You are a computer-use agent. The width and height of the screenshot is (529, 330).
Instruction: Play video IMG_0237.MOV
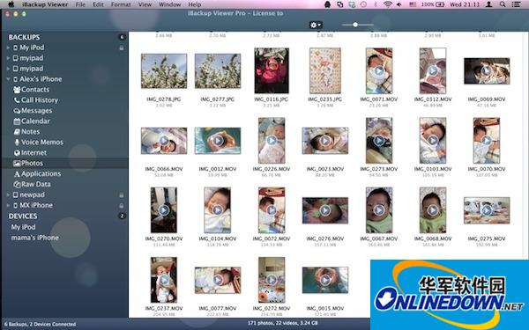[164, 280]
